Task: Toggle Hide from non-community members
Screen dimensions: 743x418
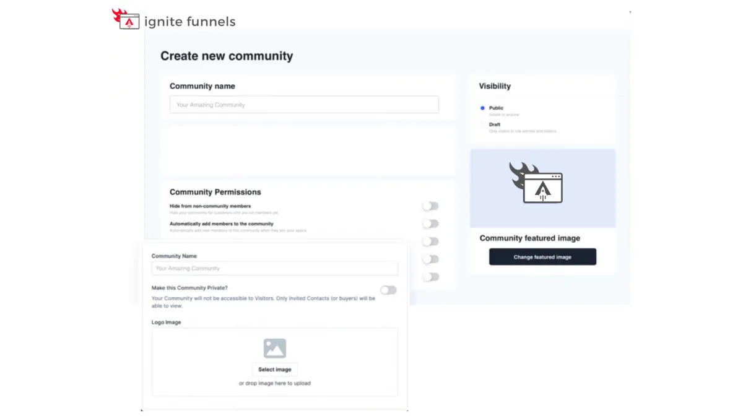Action: tap(430, 206)
